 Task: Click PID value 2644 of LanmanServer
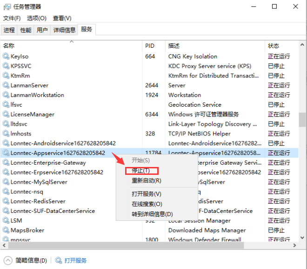coord(152,85)
